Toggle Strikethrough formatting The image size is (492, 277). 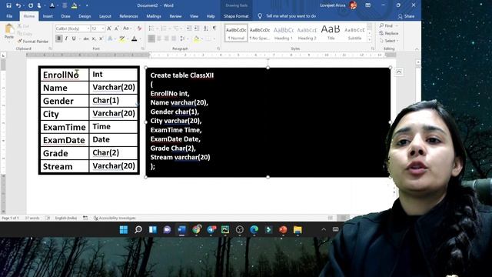85,38
